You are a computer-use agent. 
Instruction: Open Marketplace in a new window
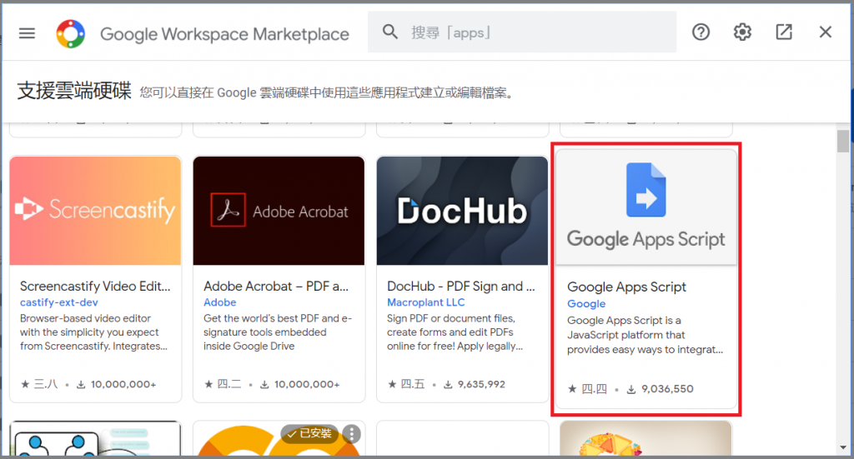(784, 32)
